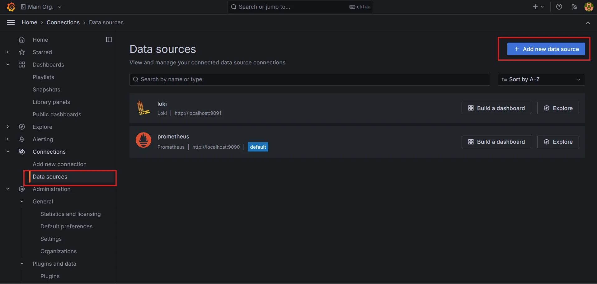Open Connections from the breadcrumb trail
This screenshot has height=284, width=597.
63,22
